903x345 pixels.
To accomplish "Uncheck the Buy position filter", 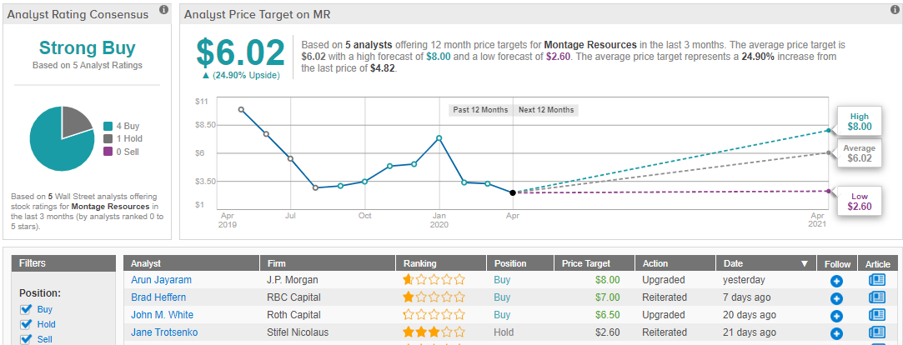I will click(x=26, y=309).
